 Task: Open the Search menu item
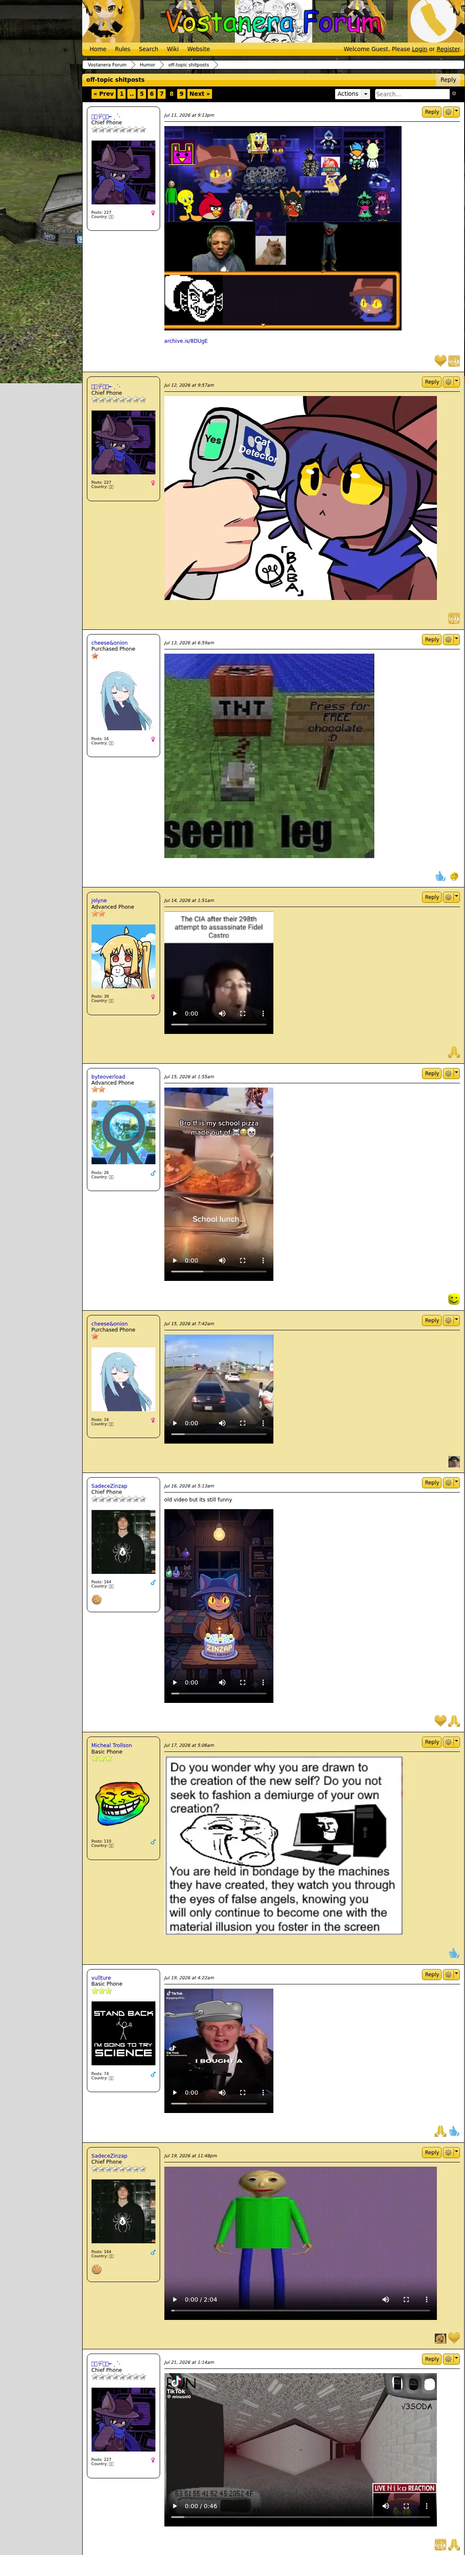point(149,49)
